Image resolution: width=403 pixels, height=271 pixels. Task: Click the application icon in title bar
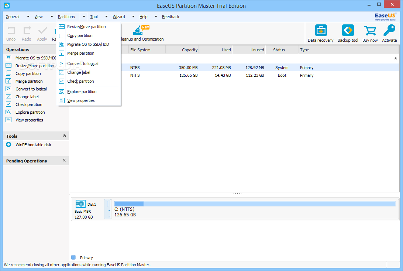7,6
